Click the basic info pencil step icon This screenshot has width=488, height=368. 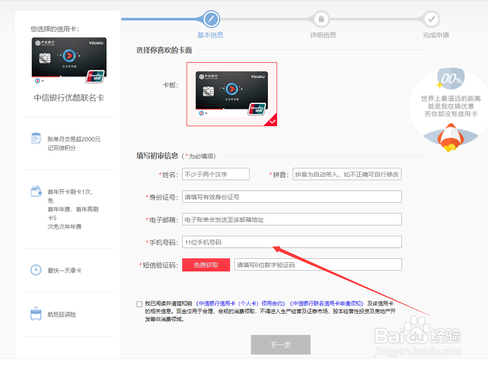[x=211, y=19]
